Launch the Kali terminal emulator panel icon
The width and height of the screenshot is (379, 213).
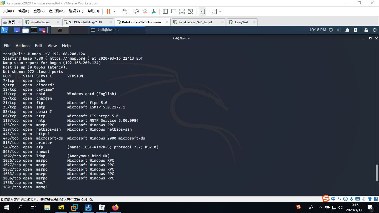[x=34, y=30]
